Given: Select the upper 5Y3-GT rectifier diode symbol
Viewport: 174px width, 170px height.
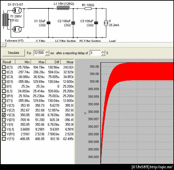Looking at the screenshot, I should (x=17, y=10).
